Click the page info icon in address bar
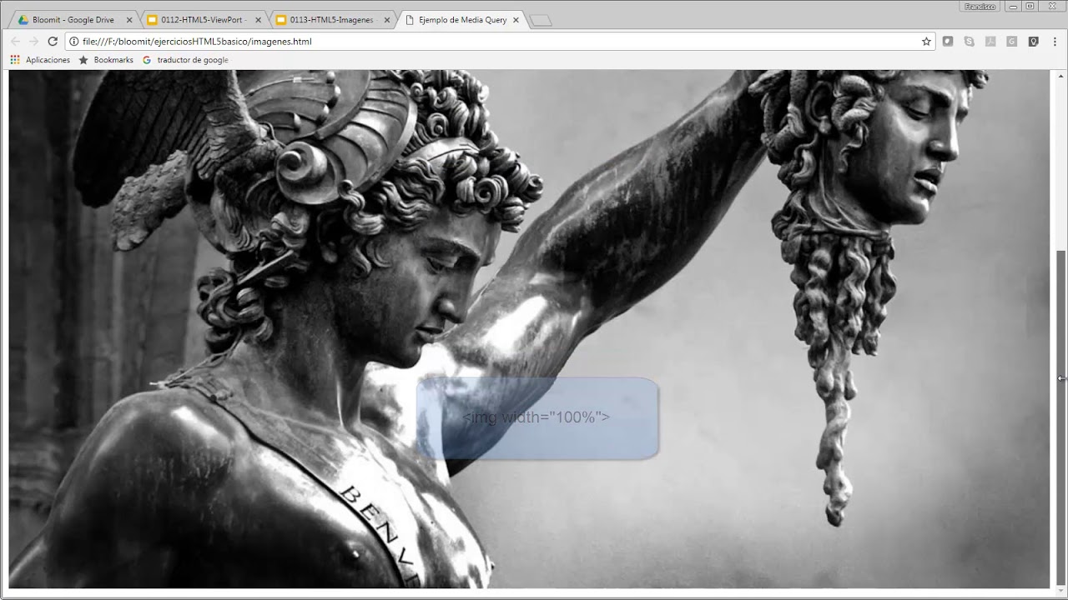Screen dimensions: 1068x600 (73, 41)
